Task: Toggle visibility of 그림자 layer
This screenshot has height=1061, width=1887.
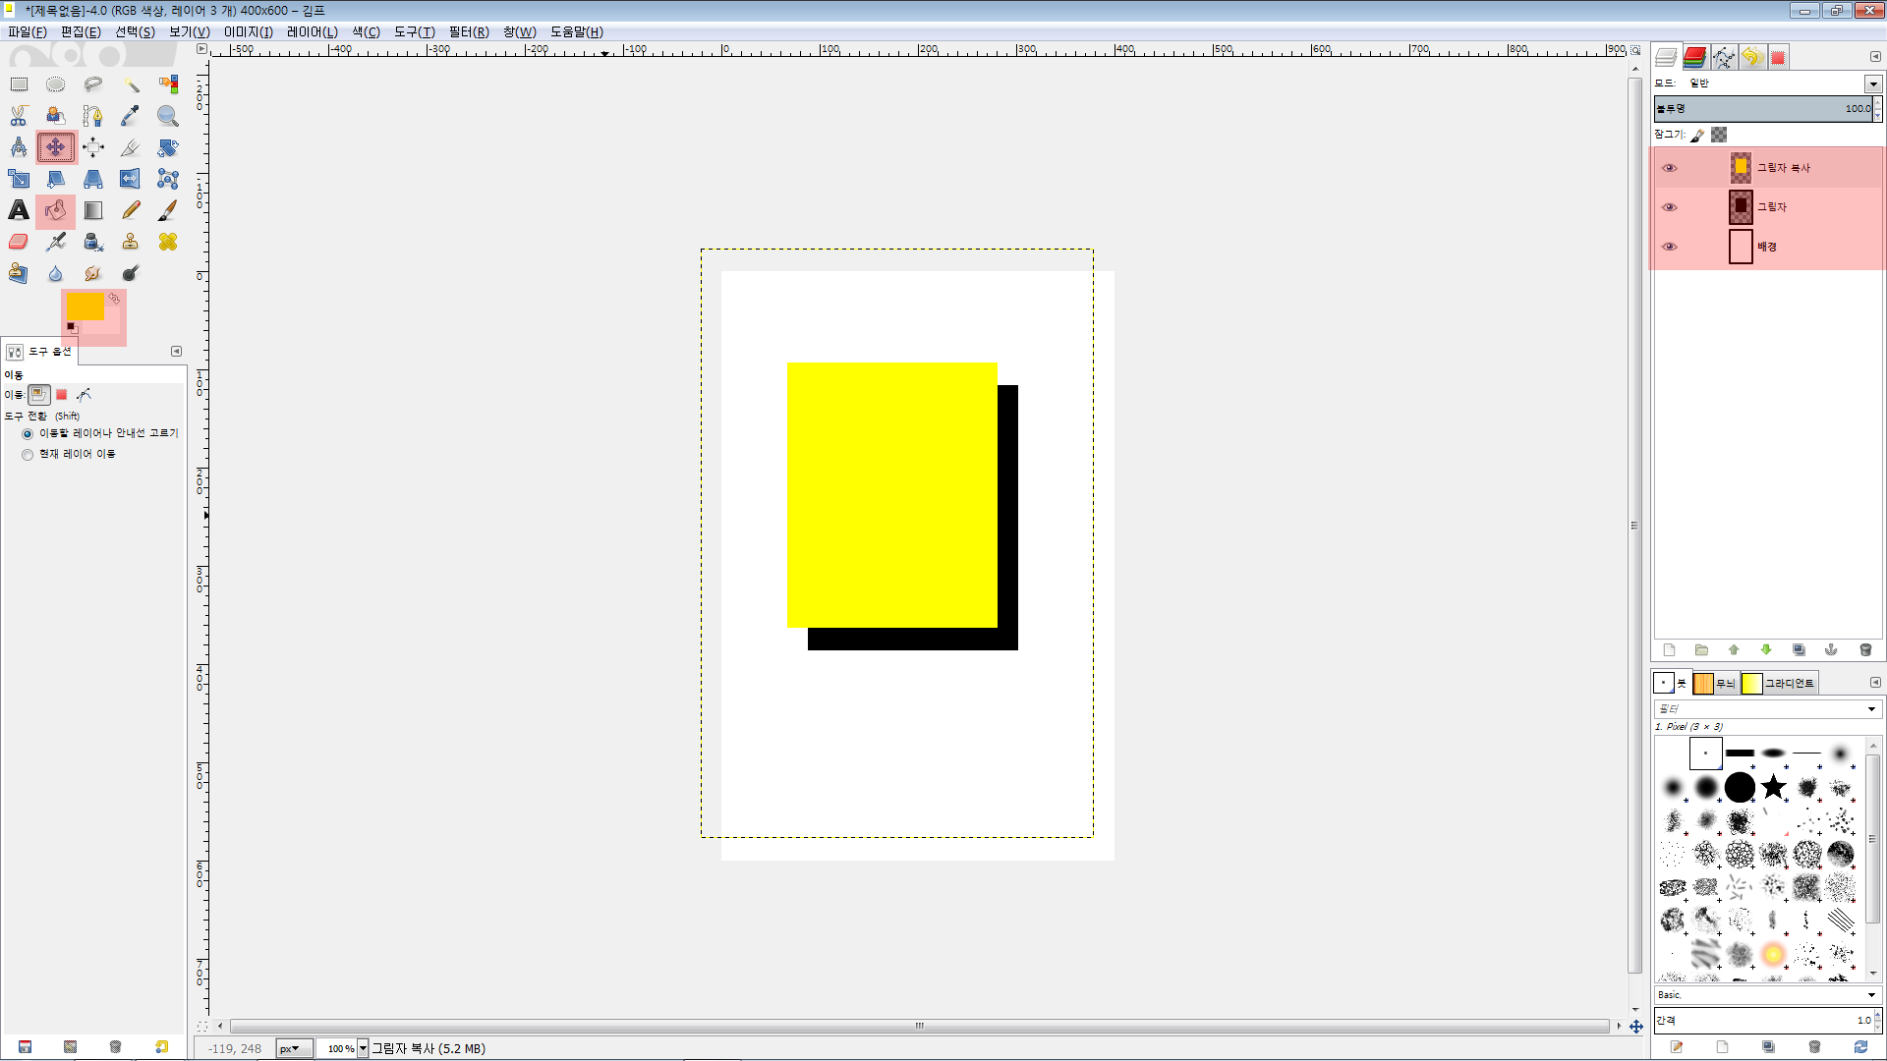Action: coord(1669,207)
